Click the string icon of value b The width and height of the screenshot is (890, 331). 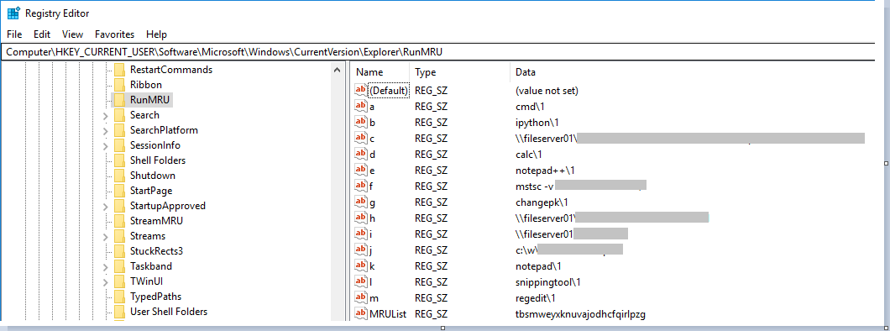point(360,122)
